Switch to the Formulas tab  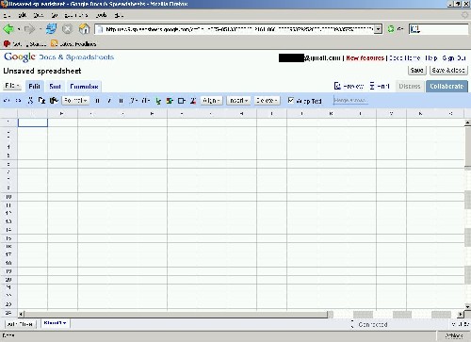point(84,86)
